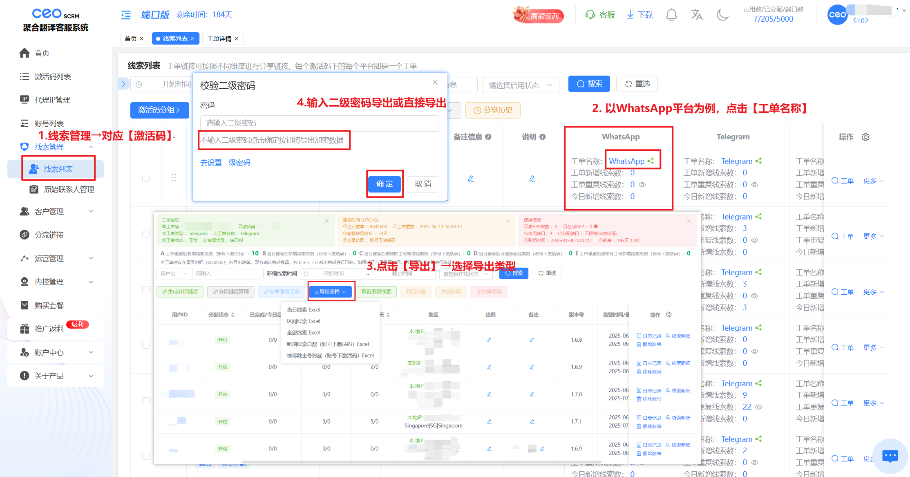
Task: Switch to 工单详情 tab
Action: [219, 38]
